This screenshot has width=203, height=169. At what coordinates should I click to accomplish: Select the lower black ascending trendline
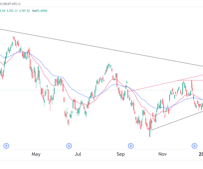(176, 121)
